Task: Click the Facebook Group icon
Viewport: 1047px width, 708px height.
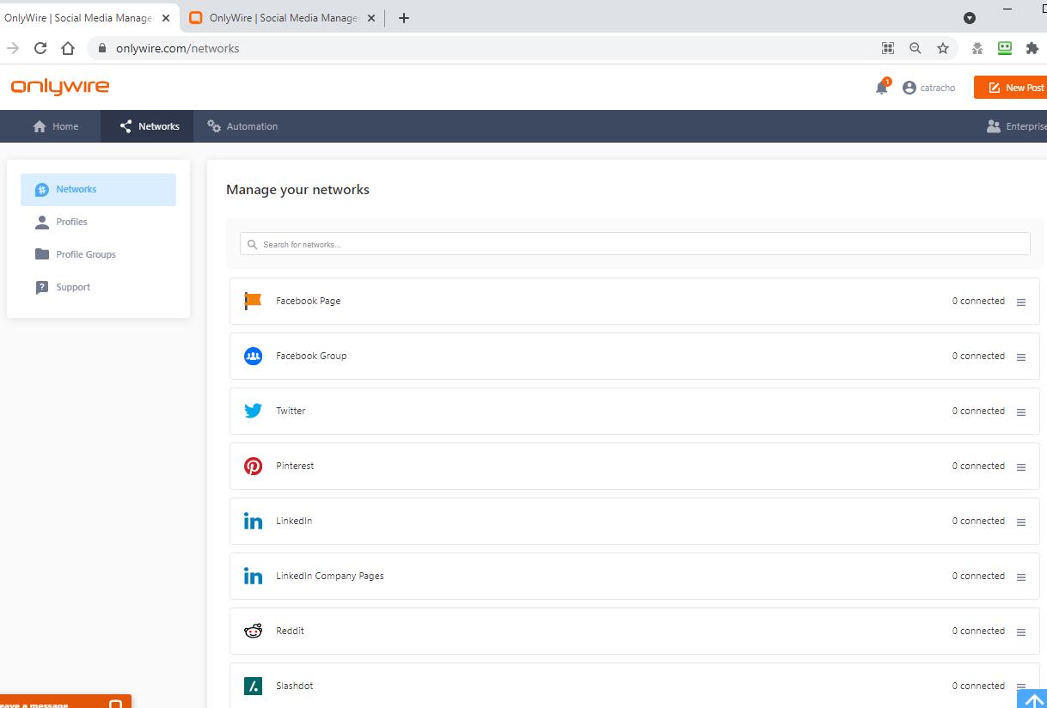Action: 253,356
